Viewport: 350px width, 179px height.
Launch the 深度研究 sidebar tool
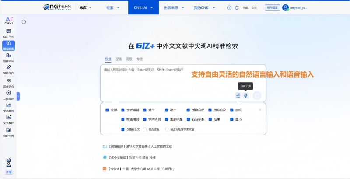(8, 82)
